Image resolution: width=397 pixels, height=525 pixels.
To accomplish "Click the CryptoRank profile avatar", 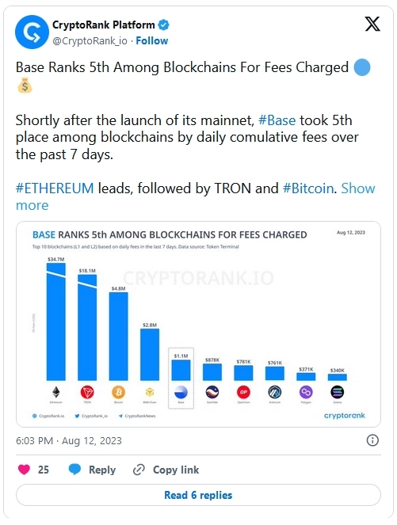I will [32, 32].
